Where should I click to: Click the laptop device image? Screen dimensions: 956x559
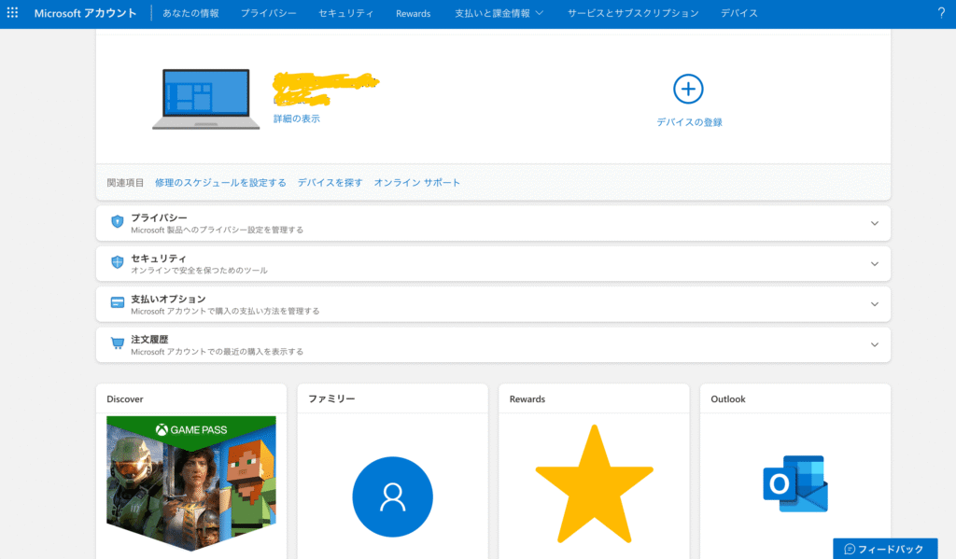click(x=206, y=99)
